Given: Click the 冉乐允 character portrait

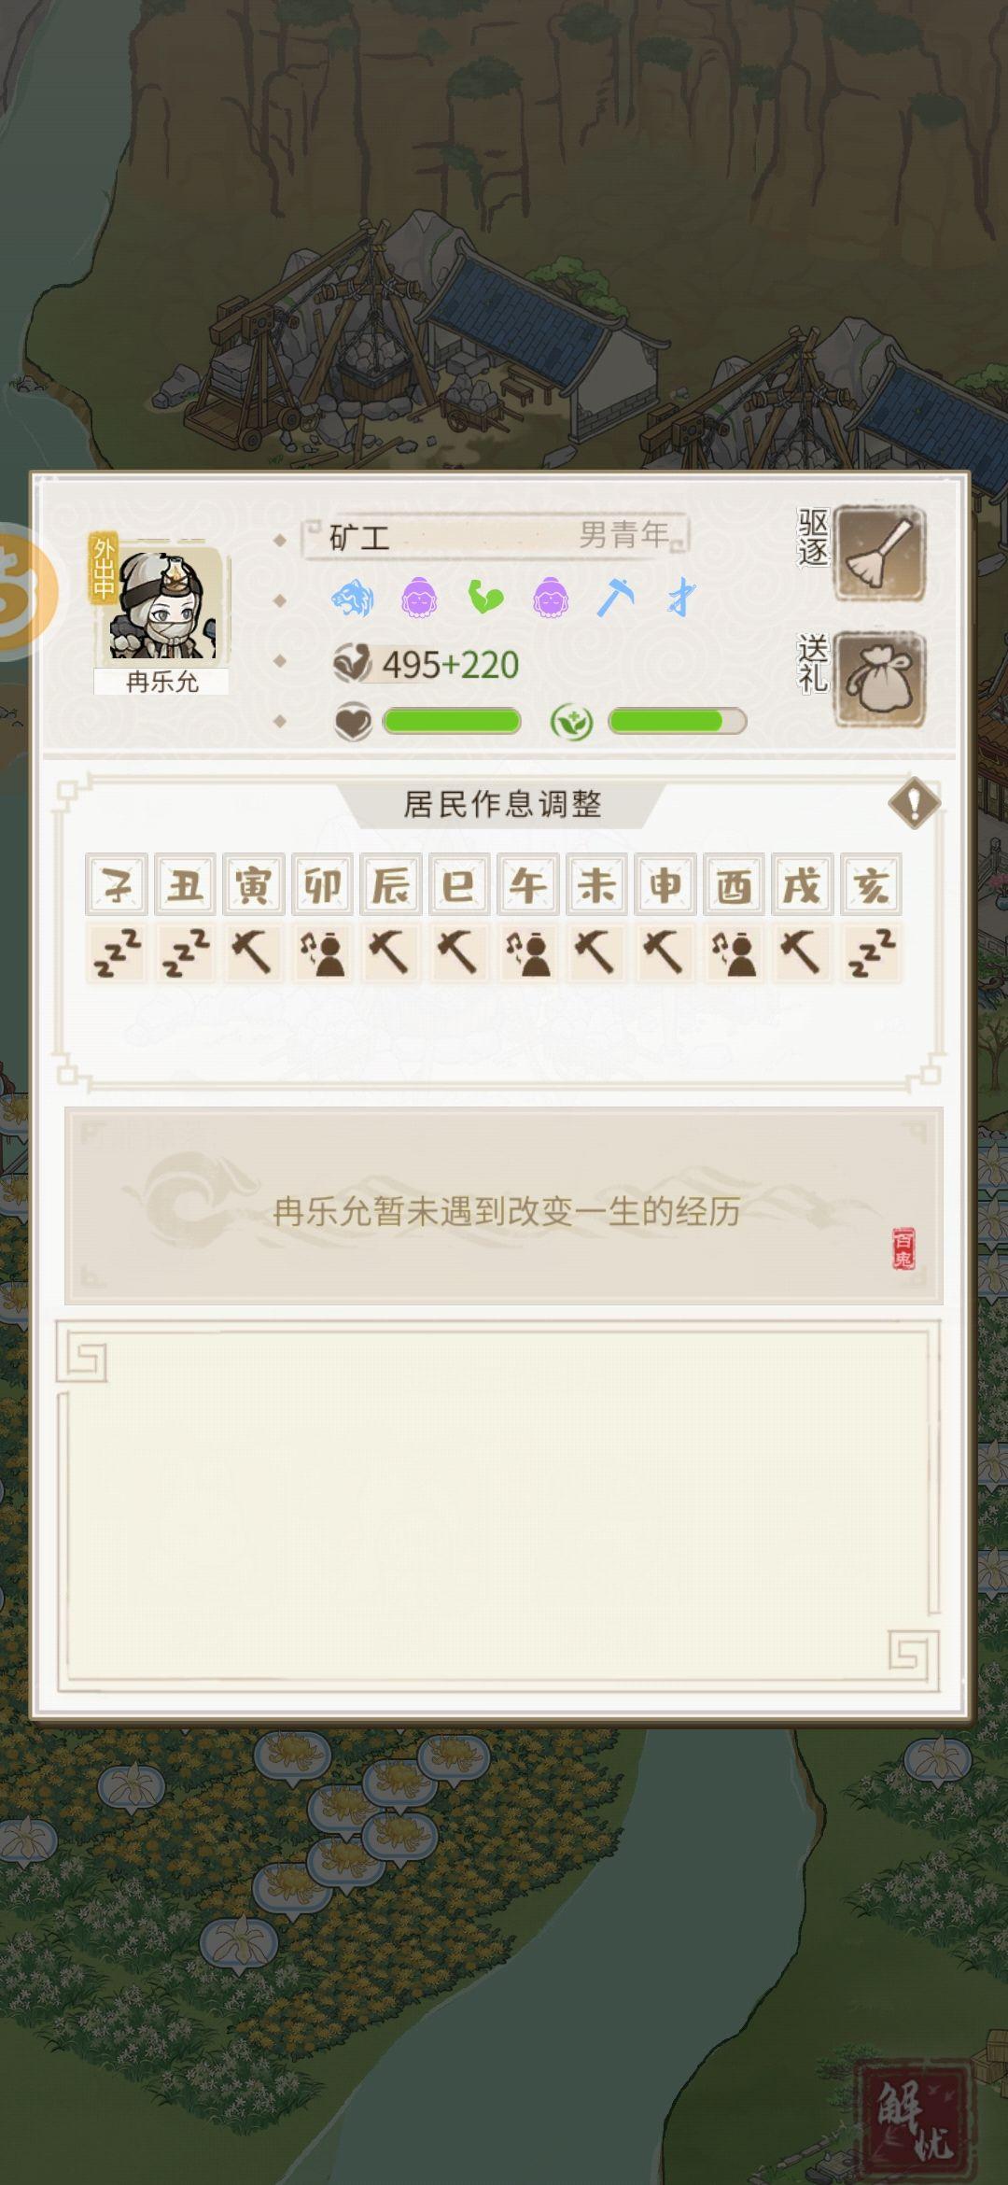Looking at the screenshot, I should tap(162, 605).
